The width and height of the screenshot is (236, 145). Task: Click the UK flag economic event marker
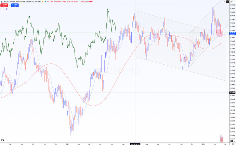pos(222,139)
